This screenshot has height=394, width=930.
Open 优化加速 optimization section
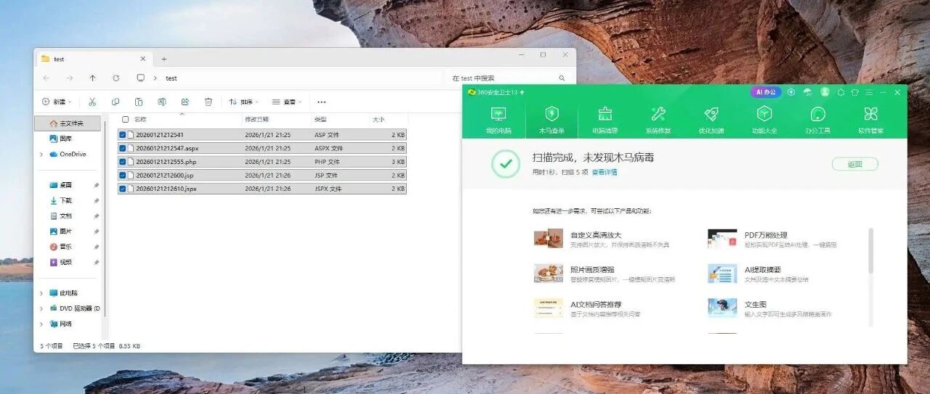(x=711, y=120)
